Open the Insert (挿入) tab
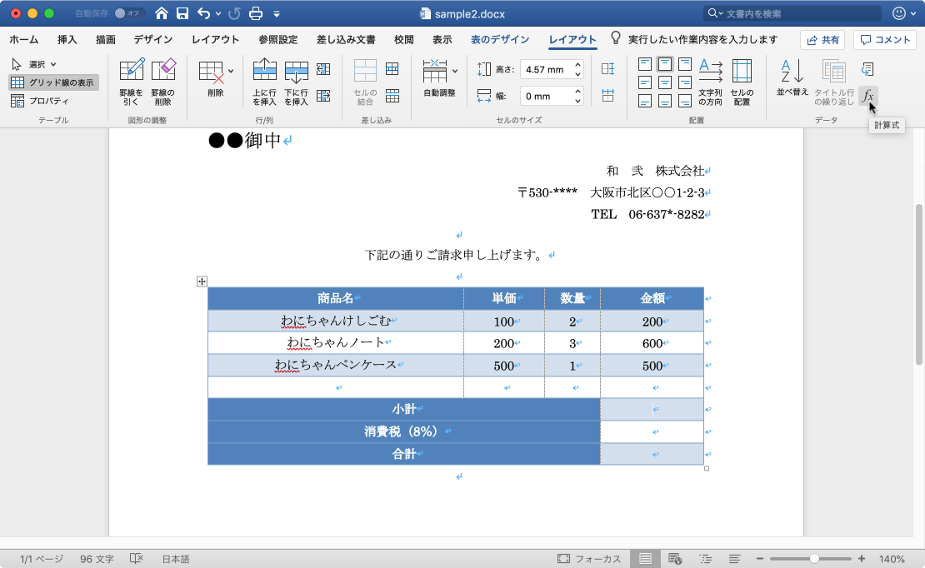 67,39
